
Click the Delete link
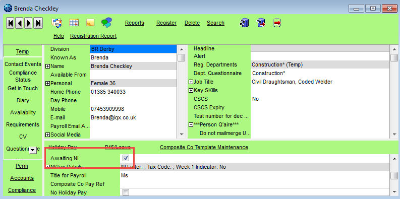tap(192, 23)
